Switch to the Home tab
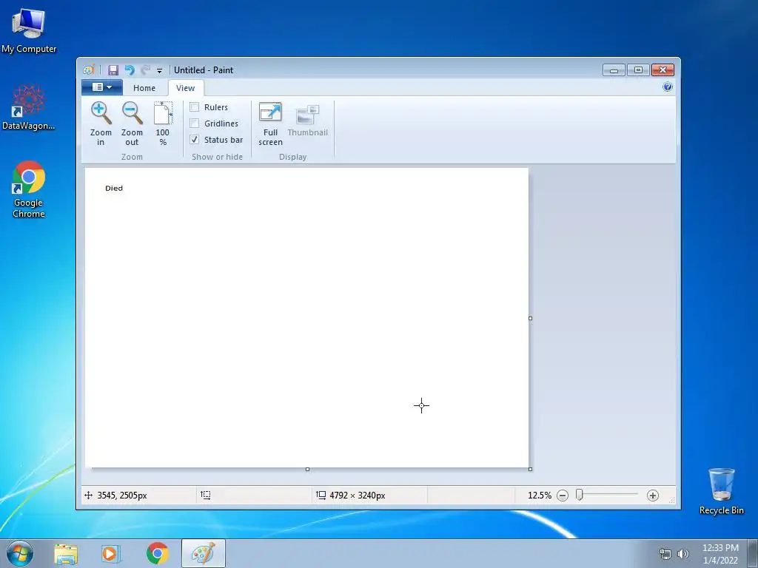Image resolution: width=758 pixels, height=568 pixels. (144, 88)
